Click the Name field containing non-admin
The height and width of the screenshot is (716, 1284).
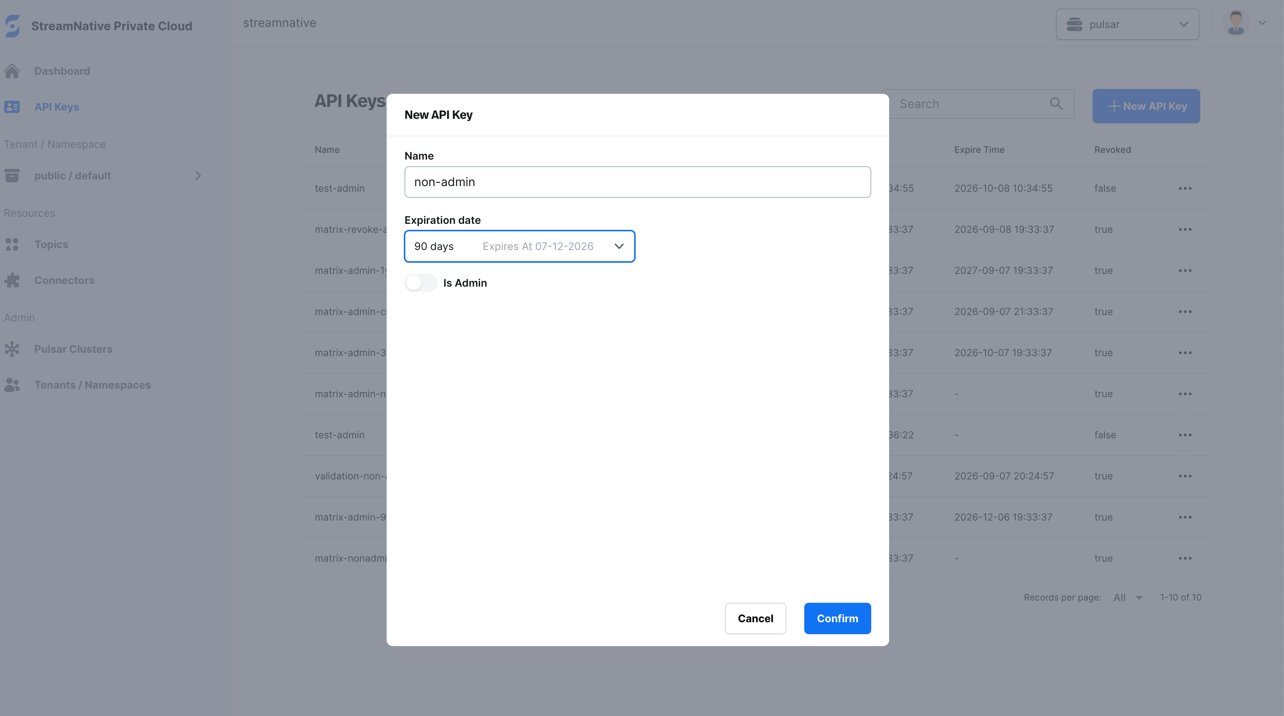click(x=638, y=182)
